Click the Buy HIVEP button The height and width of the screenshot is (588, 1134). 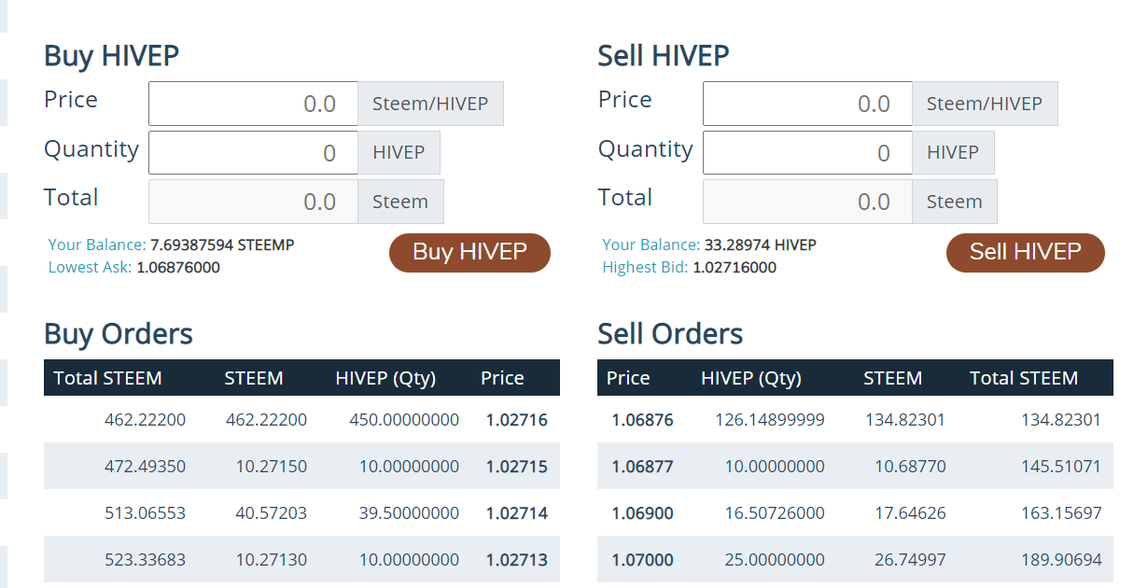[x=469, y=252]
